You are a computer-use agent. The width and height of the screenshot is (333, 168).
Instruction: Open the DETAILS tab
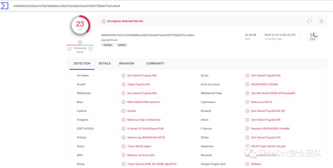click(x=105, y=64)
